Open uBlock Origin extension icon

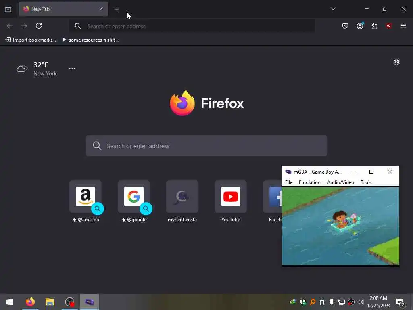coord(389,26)
